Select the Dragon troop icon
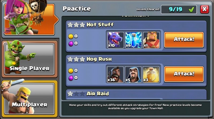The width and height of the screenshot is (214, 119). [x=116, y=40]
